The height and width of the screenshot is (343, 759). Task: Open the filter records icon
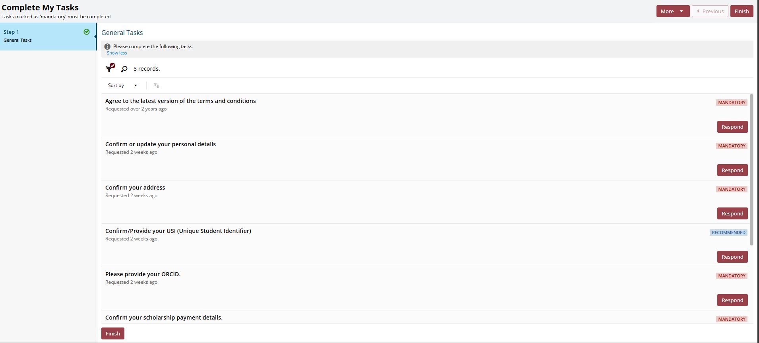coord(110,68)
